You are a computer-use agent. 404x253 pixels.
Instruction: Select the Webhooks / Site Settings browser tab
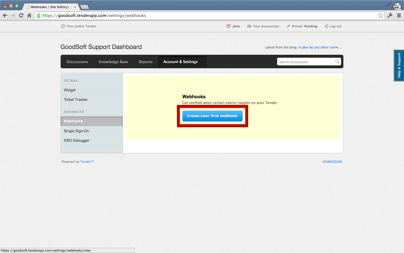point(50,7)
